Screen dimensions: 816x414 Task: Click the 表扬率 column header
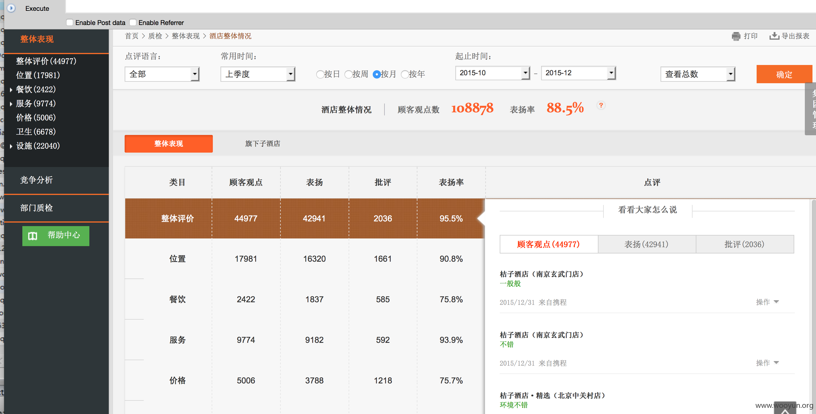tap(451, 183)
